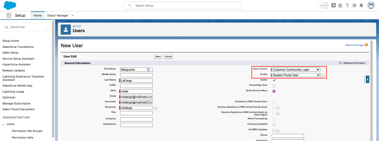Click the info icon next to Profile
Viewport: 379px width, 141px height.
click(323, 75)
